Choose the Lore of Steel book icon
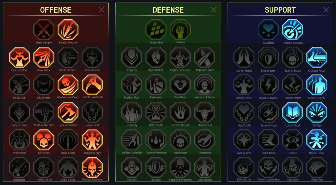 [x=292, y=113]
